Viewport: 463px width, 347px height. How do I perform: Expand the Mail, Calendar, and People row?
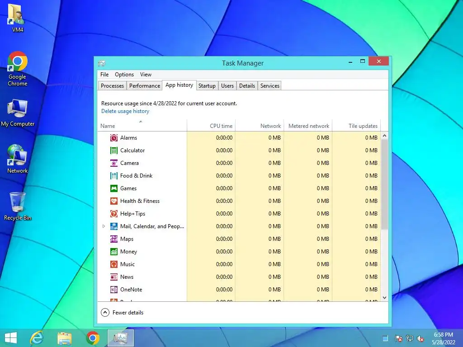[104, 226]
